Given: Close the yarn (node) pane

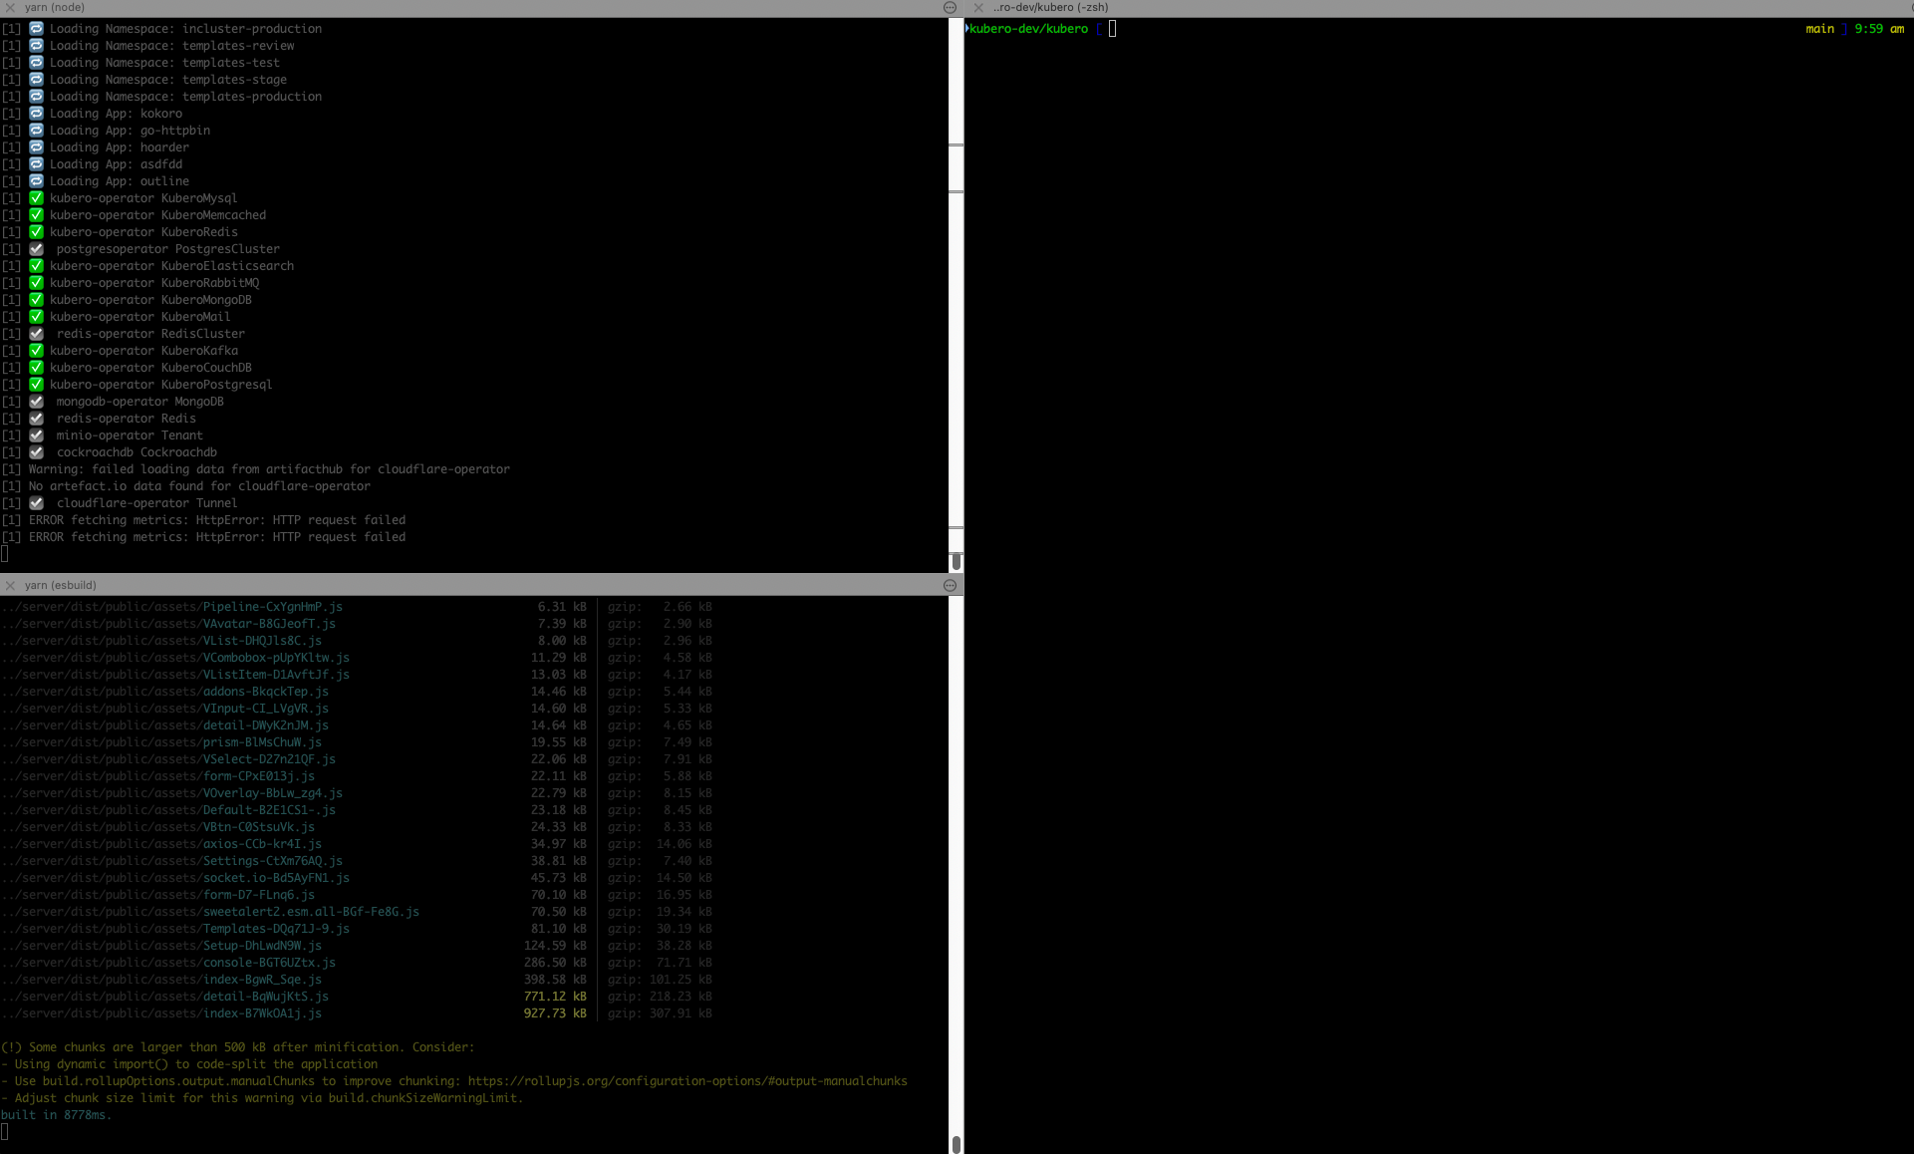Looking at the screenshot, I should (x=10, y=7).
